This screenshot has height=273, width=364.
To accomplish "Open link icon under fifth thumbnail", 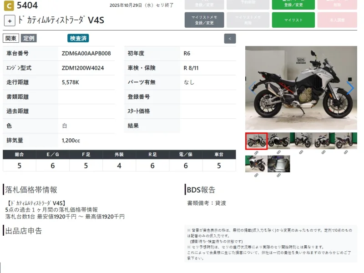I will (346, 152).
